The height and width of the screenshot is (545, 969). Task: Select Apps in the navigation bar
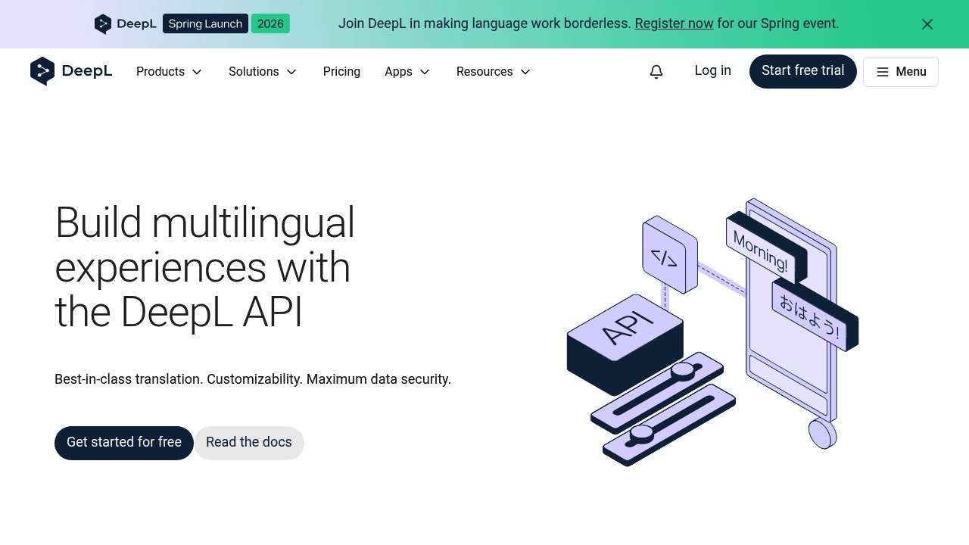click(x=398, y=71)
